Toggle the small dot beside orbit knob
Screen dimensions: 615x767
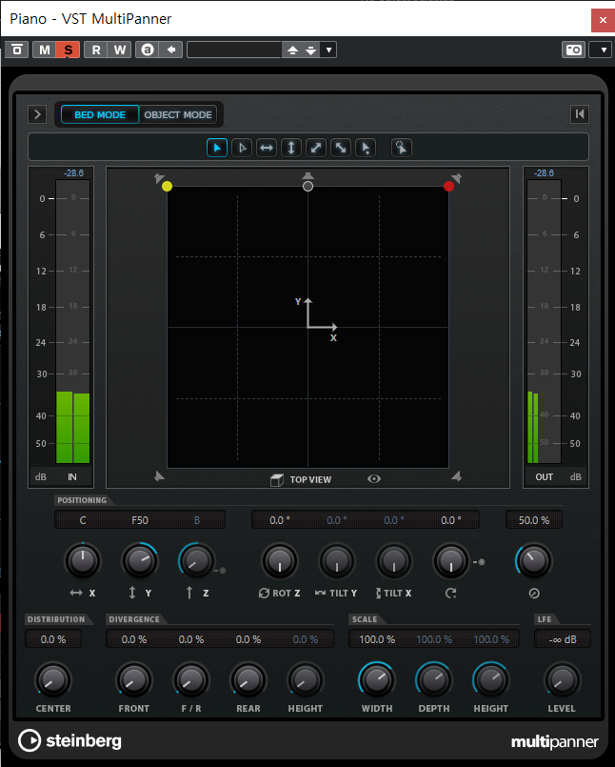[x=482, y=562]
